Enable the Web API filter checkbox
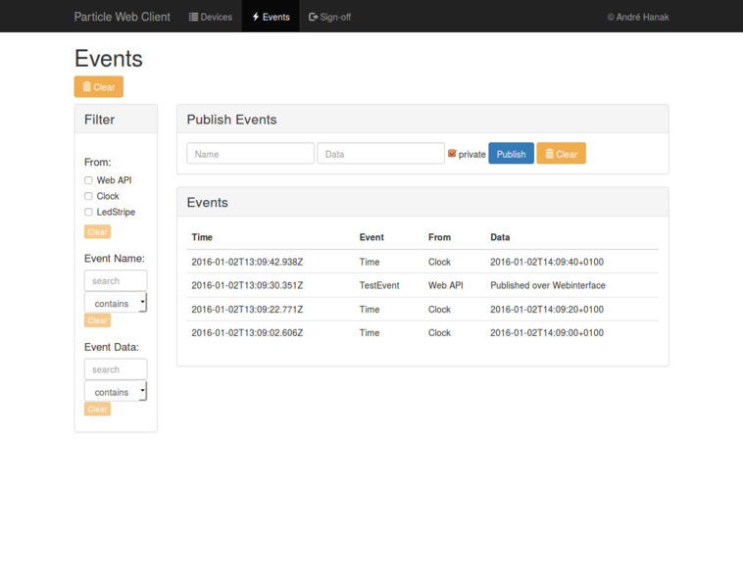The image size is (743, 588). 88,180
